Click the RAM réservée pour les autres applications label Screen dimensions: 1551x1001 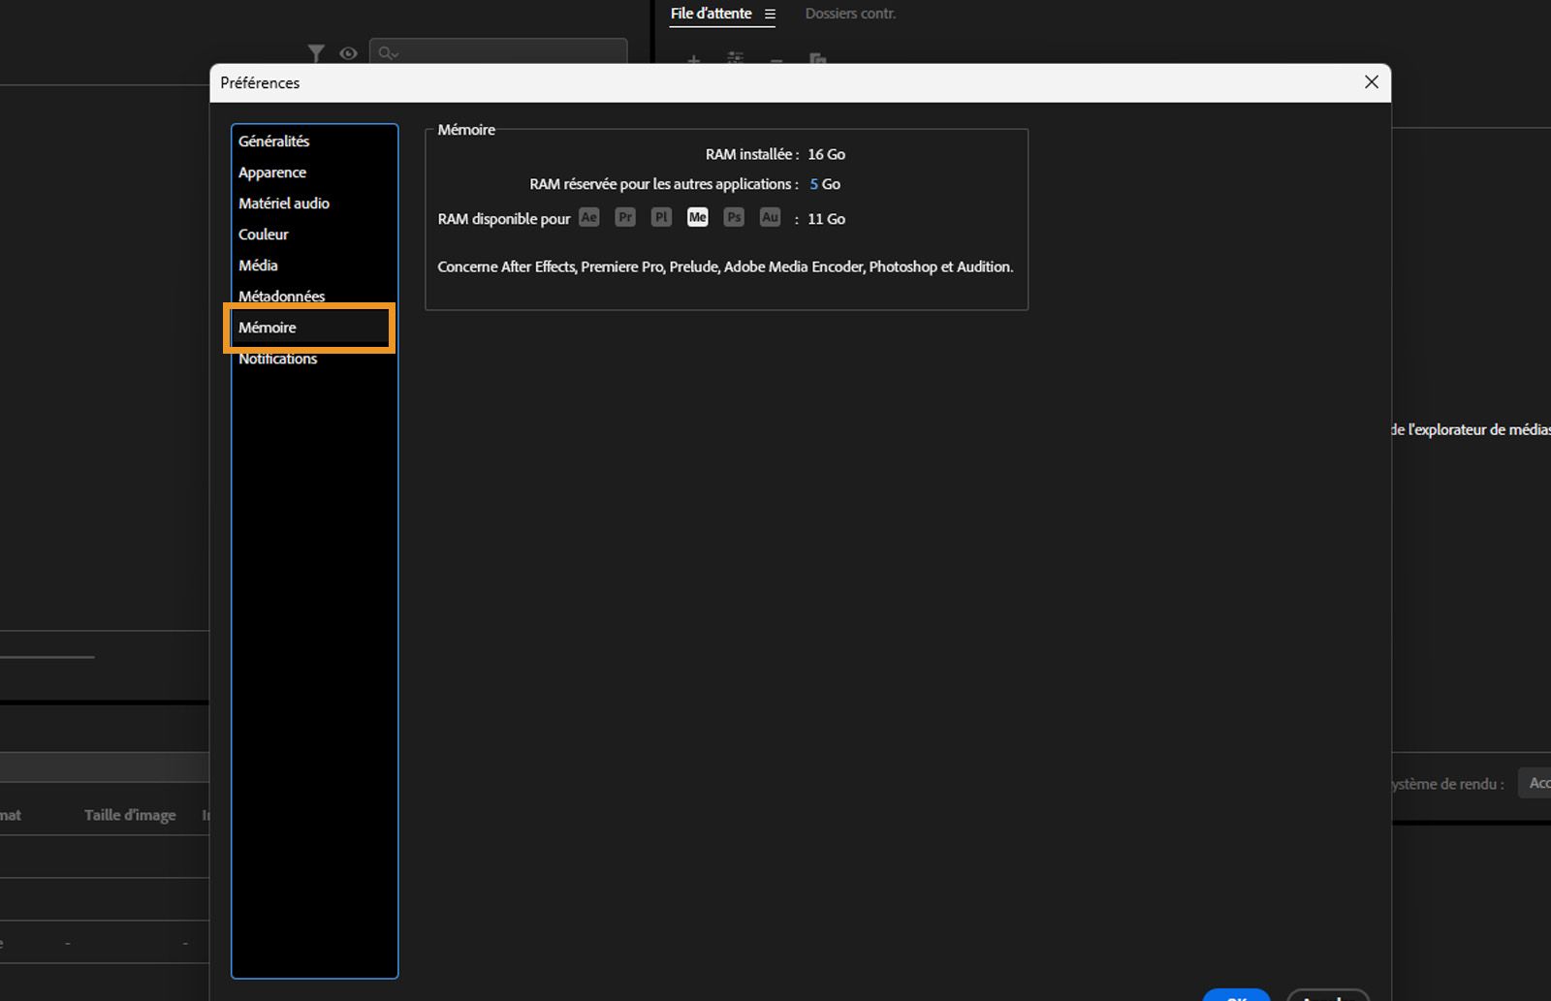(664, 184)
